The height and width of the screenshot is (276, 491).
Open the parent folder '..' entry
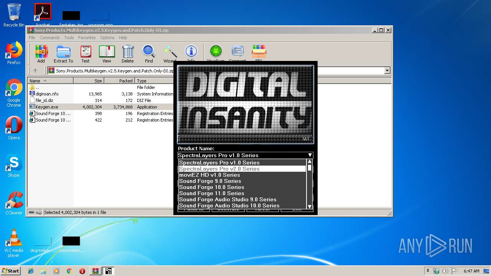click(x=101, y=87)
